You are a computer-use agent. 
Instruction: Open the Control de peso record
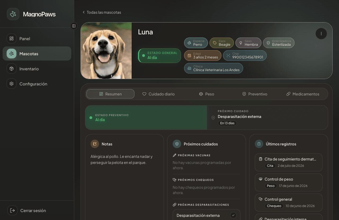[289, 182]
